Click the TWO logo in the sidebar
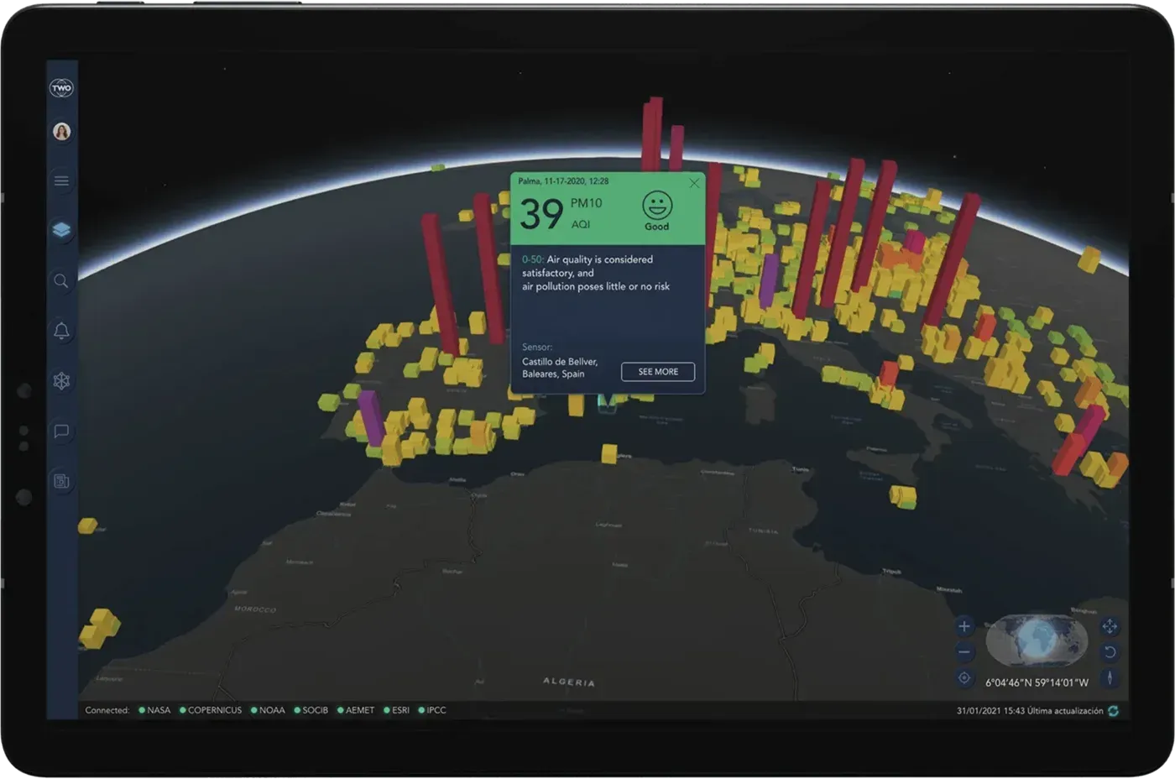Screen dimensions: 1175x779 [x=61, y=88]
